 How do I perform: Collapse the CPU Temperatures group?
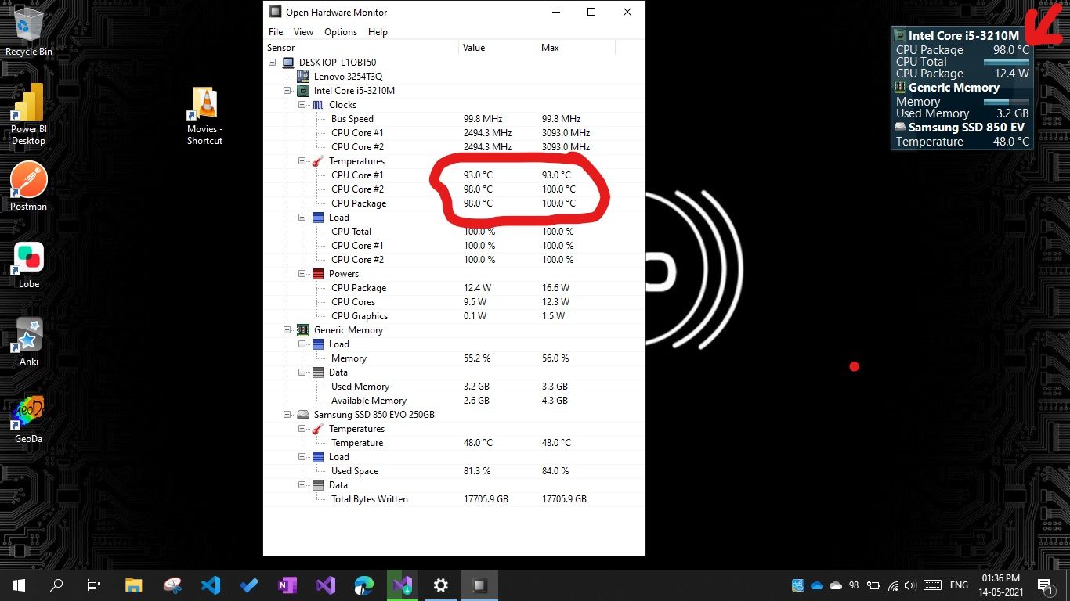(x=302, y=161)
